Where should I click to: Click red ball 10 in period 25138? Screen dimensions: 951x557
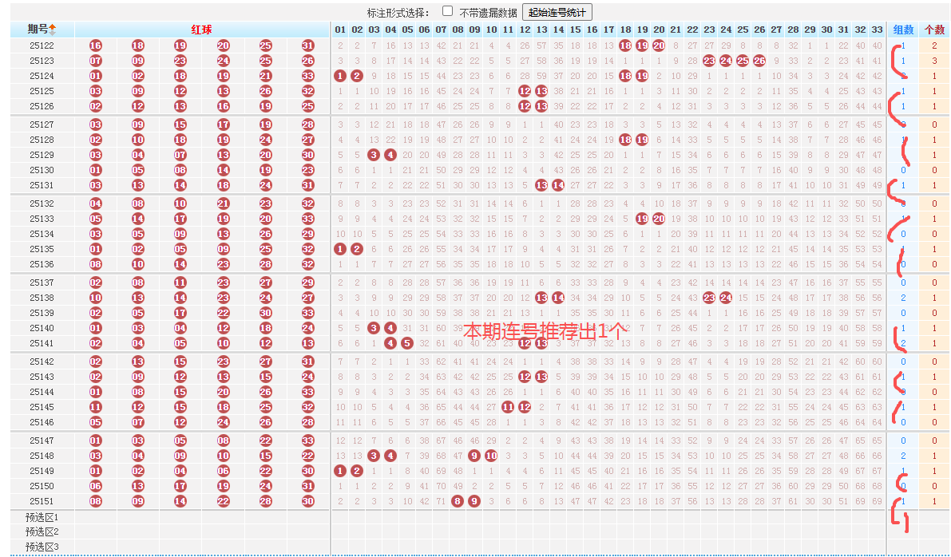click(x=96, y=298)
